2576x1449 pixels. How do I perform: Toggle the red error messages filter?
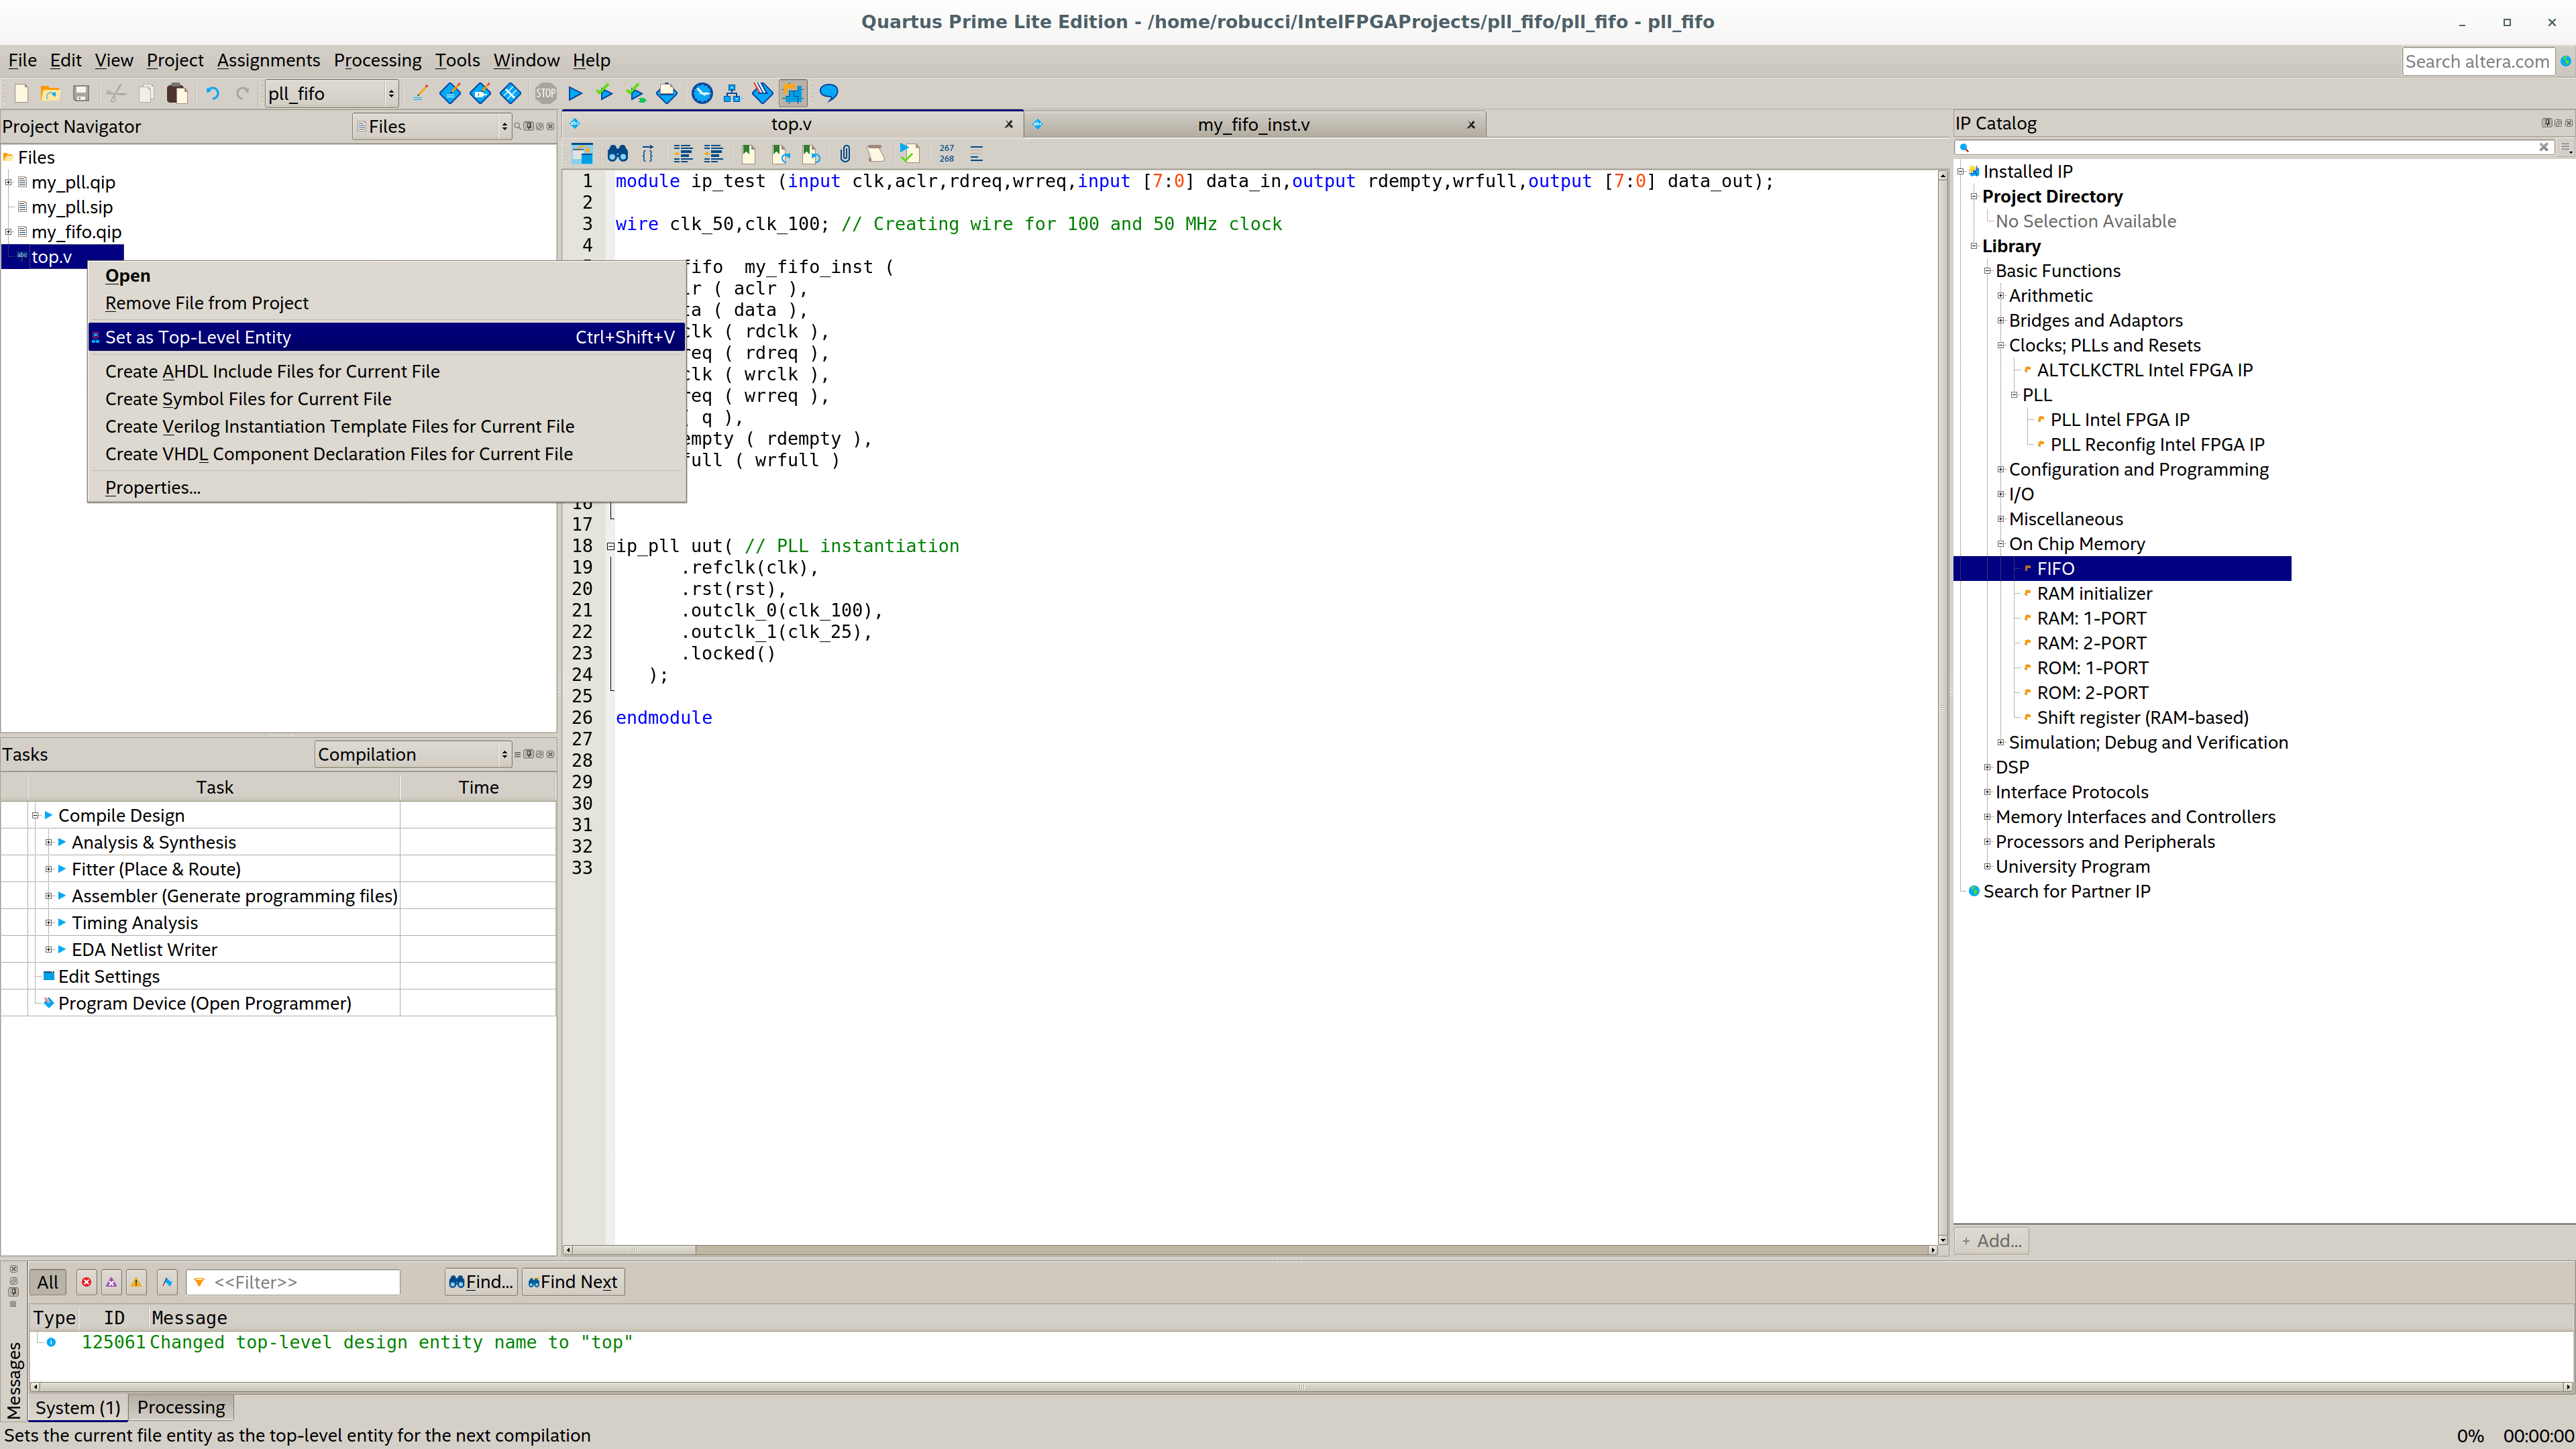pyautogui.click(x=86, y=1282)
